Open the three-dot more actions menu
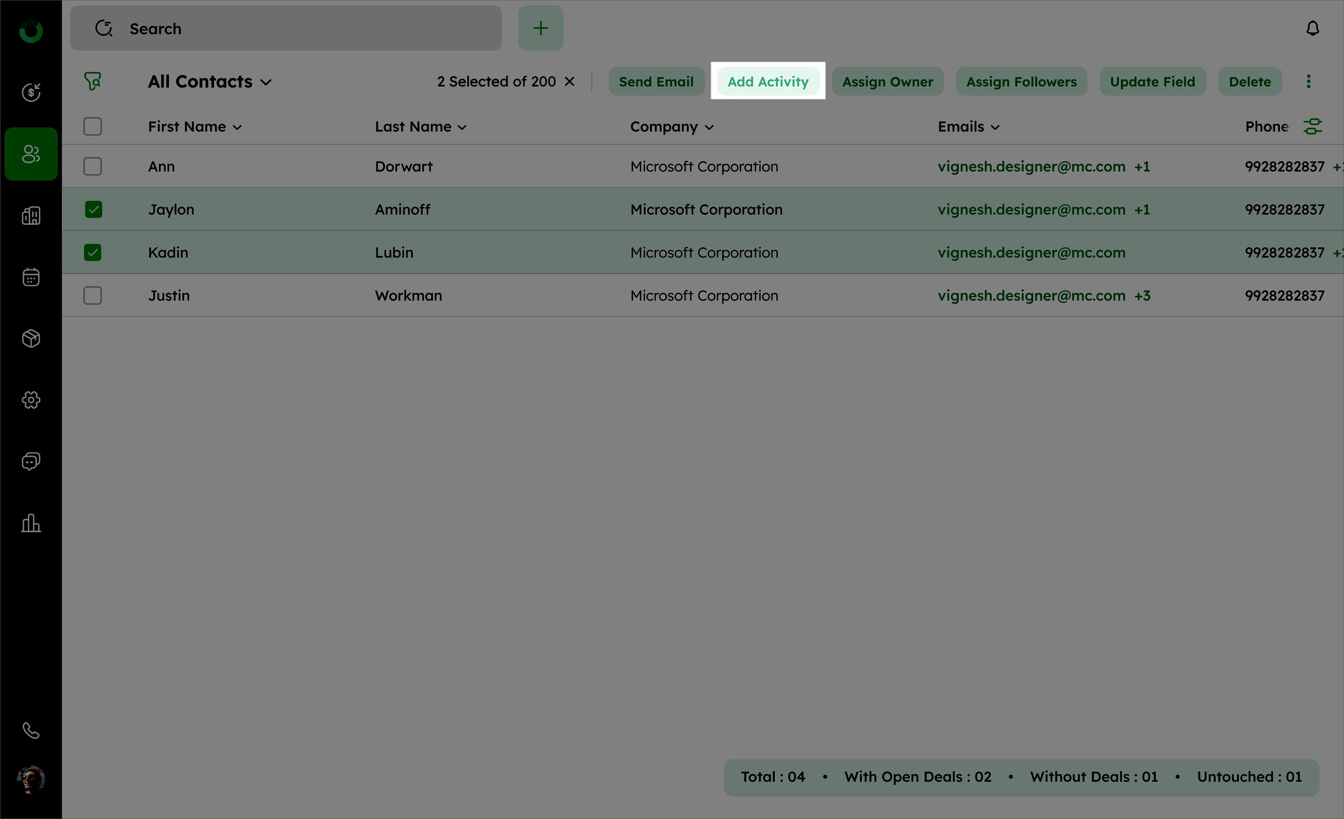Image resolution: width=1344 pixels, height=819 pixels. [1308, 82]
